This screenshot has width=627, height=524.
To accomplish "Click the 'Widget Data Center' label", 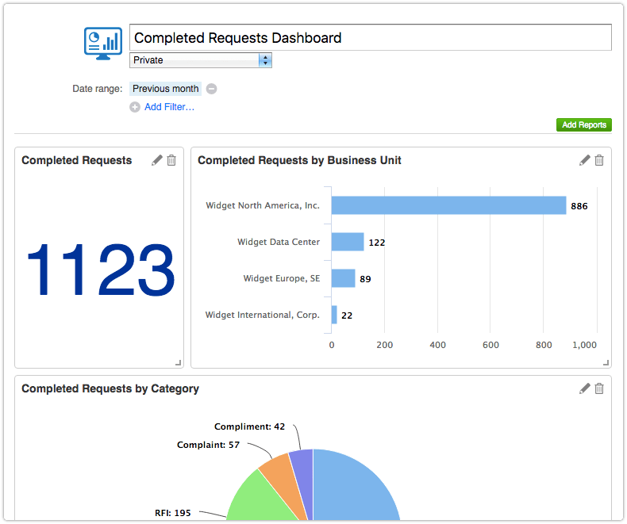I will tap(279, 242).
